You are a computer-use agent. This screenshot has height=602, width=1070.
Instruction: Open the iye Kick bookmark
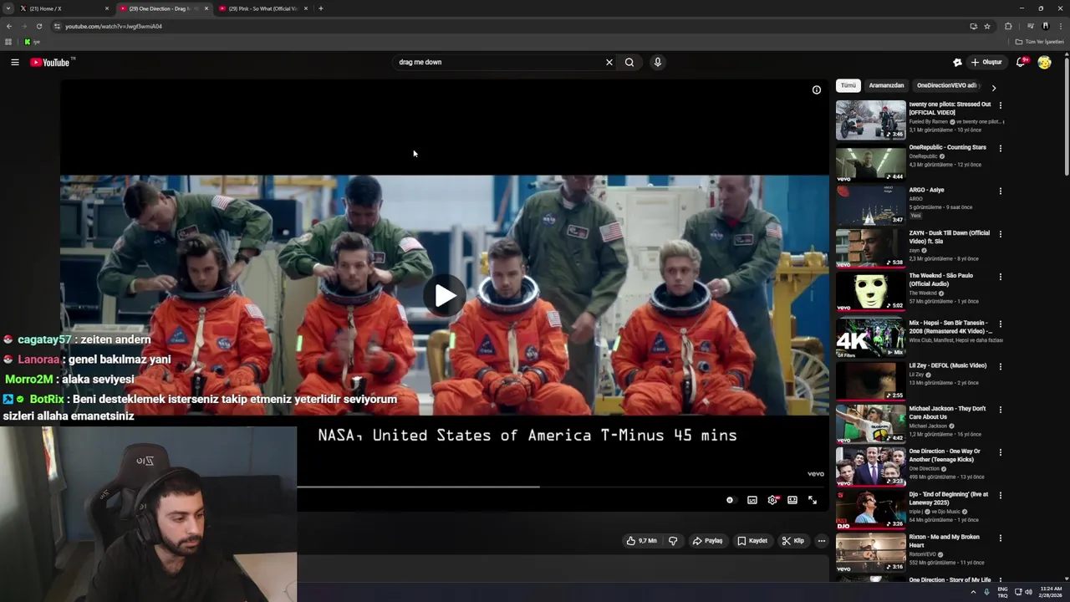point(33,42)
